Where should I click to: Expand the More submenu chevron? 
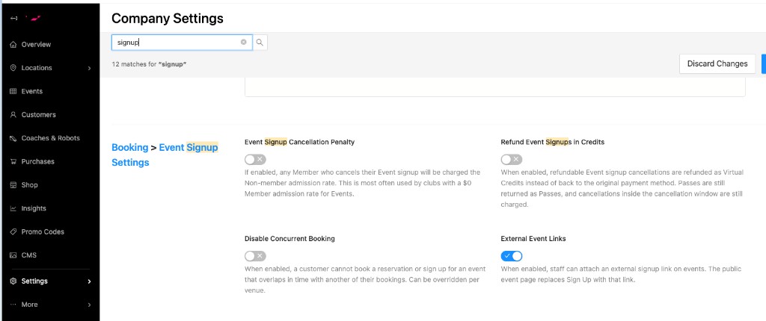[90, 305]
